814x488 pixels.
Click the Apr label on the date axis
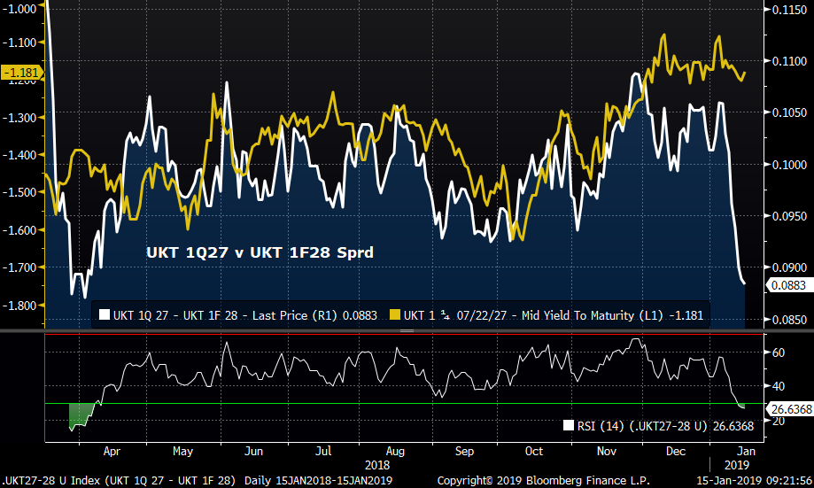click(x=112, y=451)
